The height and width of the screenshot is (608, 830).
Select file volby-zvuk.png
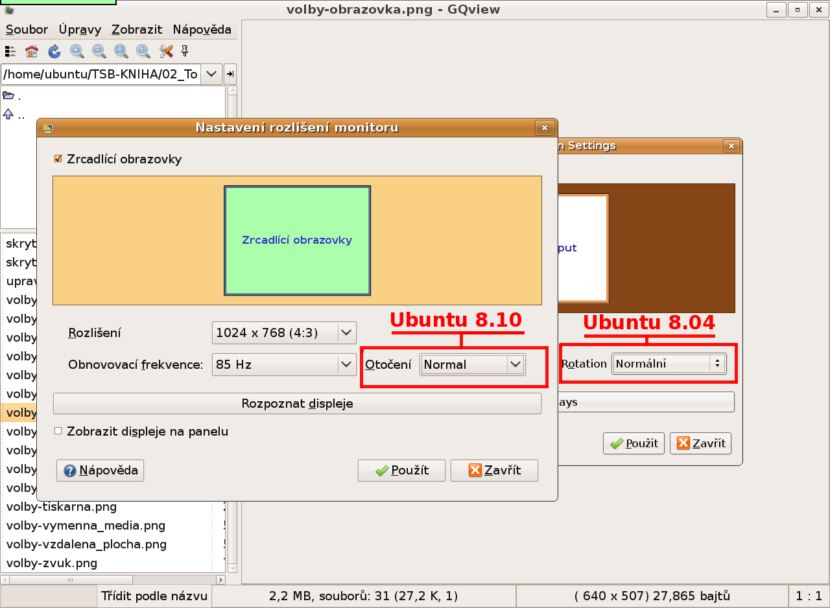click(x=52, y=563)
